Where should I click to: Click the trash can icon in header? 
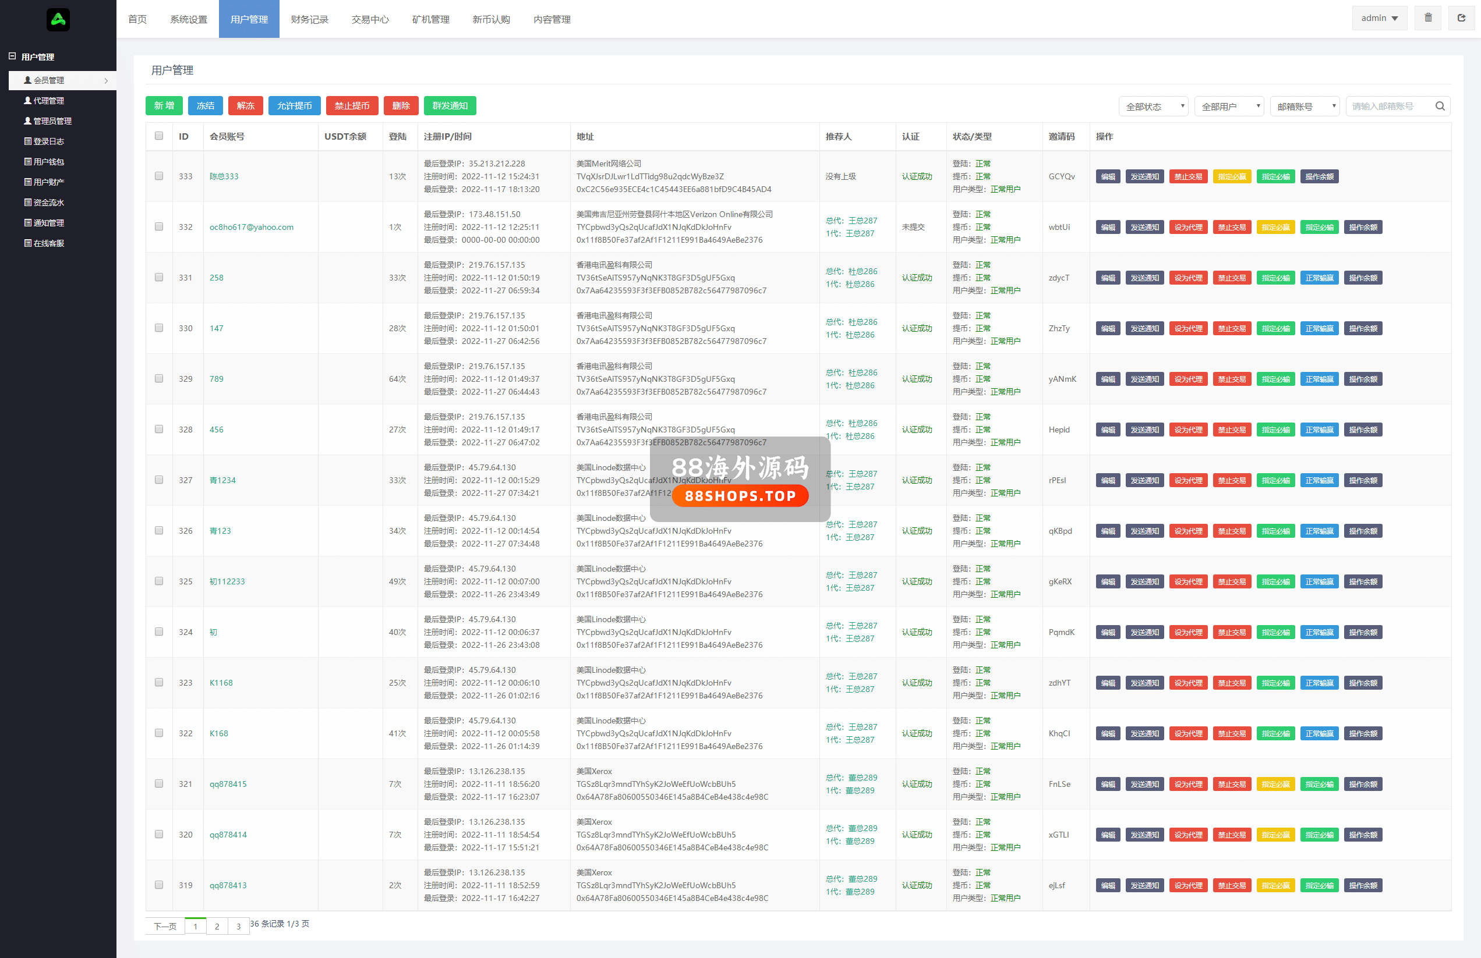[x=1428, y=18]
